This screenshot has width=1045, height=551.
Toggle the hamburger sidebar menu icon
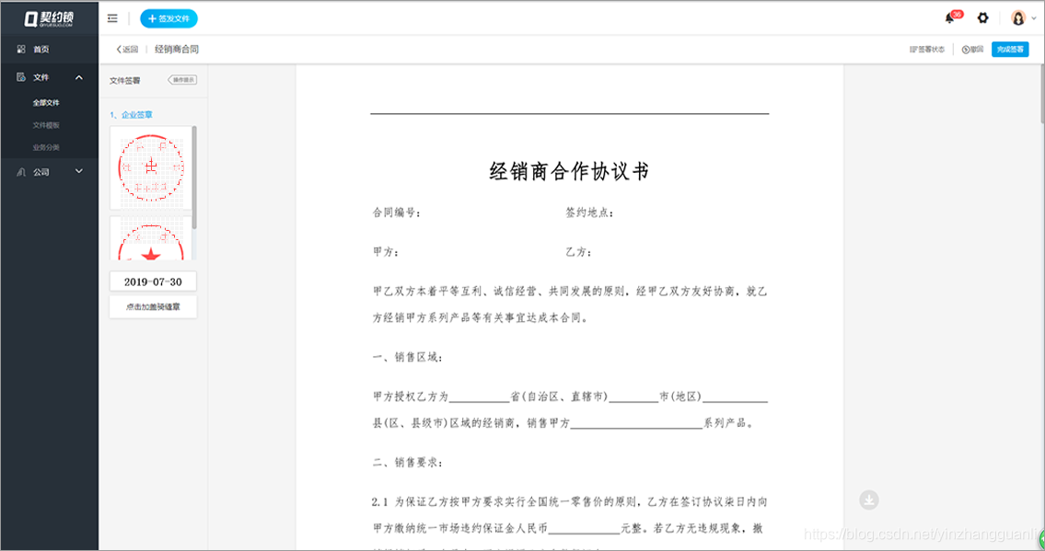click(x=112, y=18)
